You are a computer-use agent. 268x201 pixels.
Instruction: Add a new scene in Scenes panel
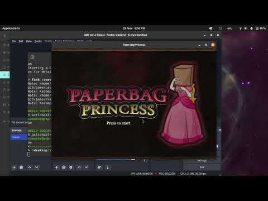click(x=14, y=167)
